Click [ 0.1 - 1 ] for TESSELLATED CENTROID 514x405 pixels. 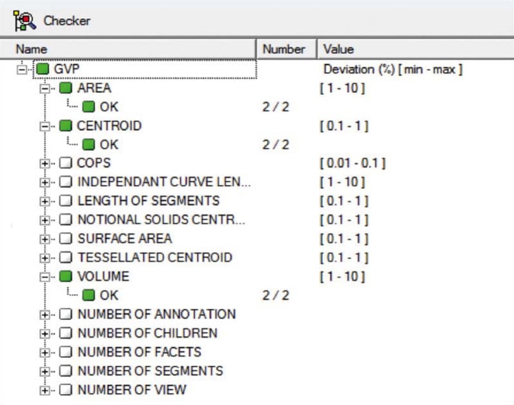(x=344, y=258)
